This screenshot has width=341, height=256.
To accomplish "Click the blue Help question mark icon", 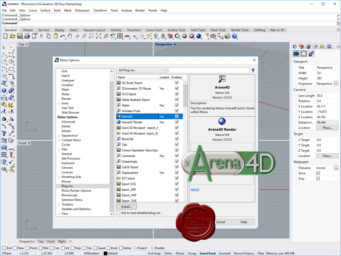I will tap(234, 36).
